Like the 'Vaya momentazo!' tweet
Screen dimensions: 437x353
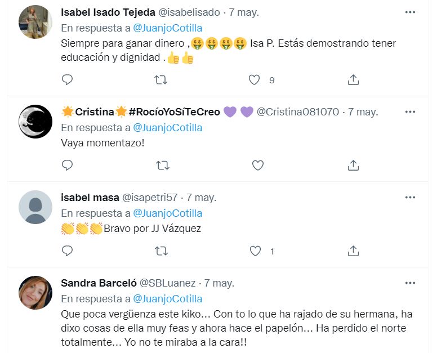click(x=257, y=166)
